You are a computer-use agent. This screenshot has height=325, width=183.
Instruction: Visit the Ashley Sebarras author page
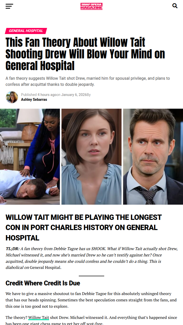tap(34, 100)
